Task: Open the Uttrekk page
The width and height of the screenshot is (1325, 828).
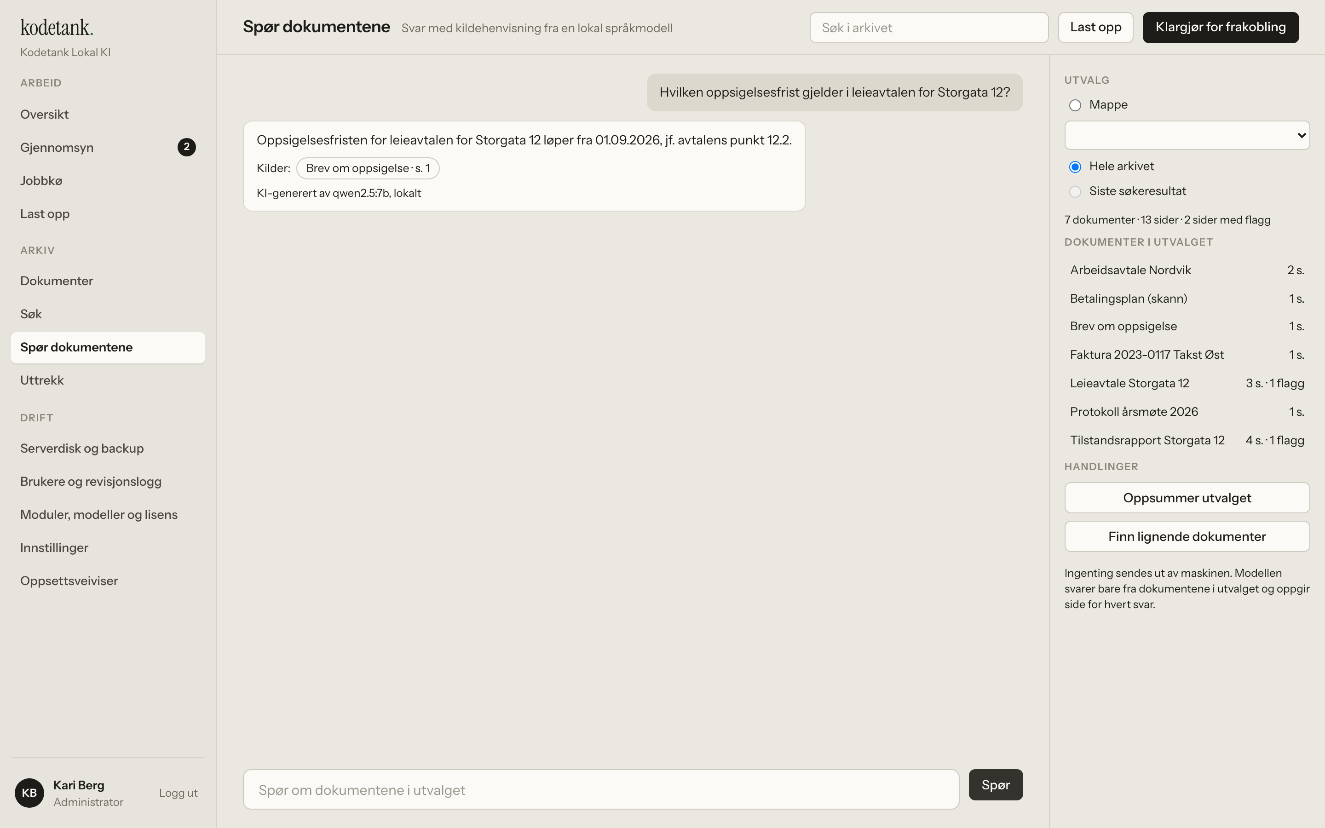Action: (x=108, y=380)
